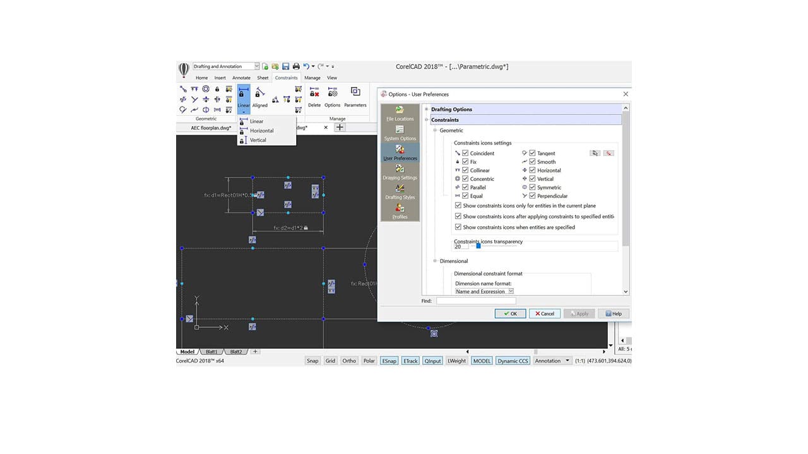Image resolution: width=808 pixels, height=454 pixels.
Task: Click the Help button in the dialog
Action: coord(613,313)
